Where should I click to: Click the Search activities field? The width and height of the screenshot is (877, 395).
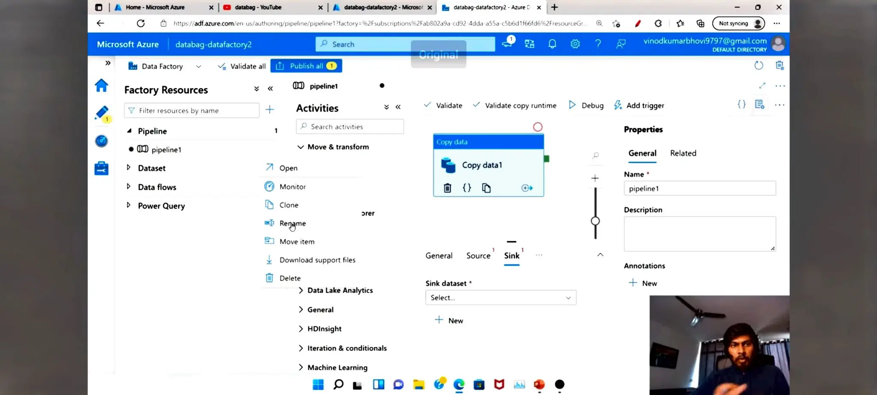click(350, 127)
